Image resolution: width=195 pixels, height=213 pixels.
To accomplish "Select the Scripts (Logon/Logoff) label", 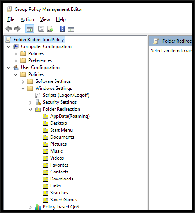I will point(66,95).
